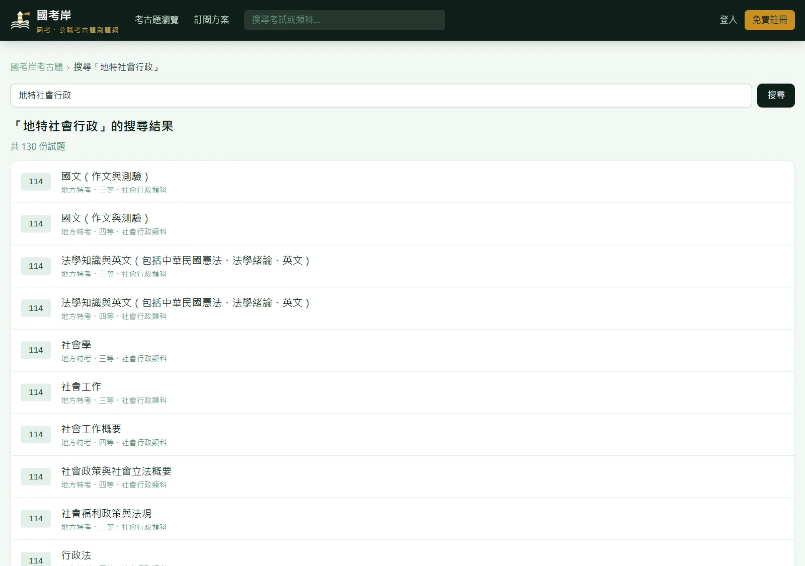805x566 pixels.
Task: Click the 免費註冊 button
Action: (770, 20)
